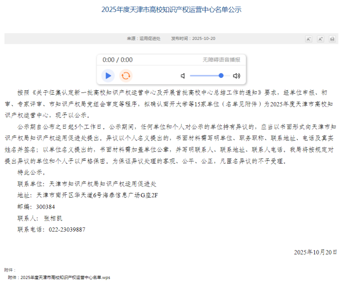Screen dimensions: 341x288
Task: Click the audio volume slider handle
Action: click(221, 75)
